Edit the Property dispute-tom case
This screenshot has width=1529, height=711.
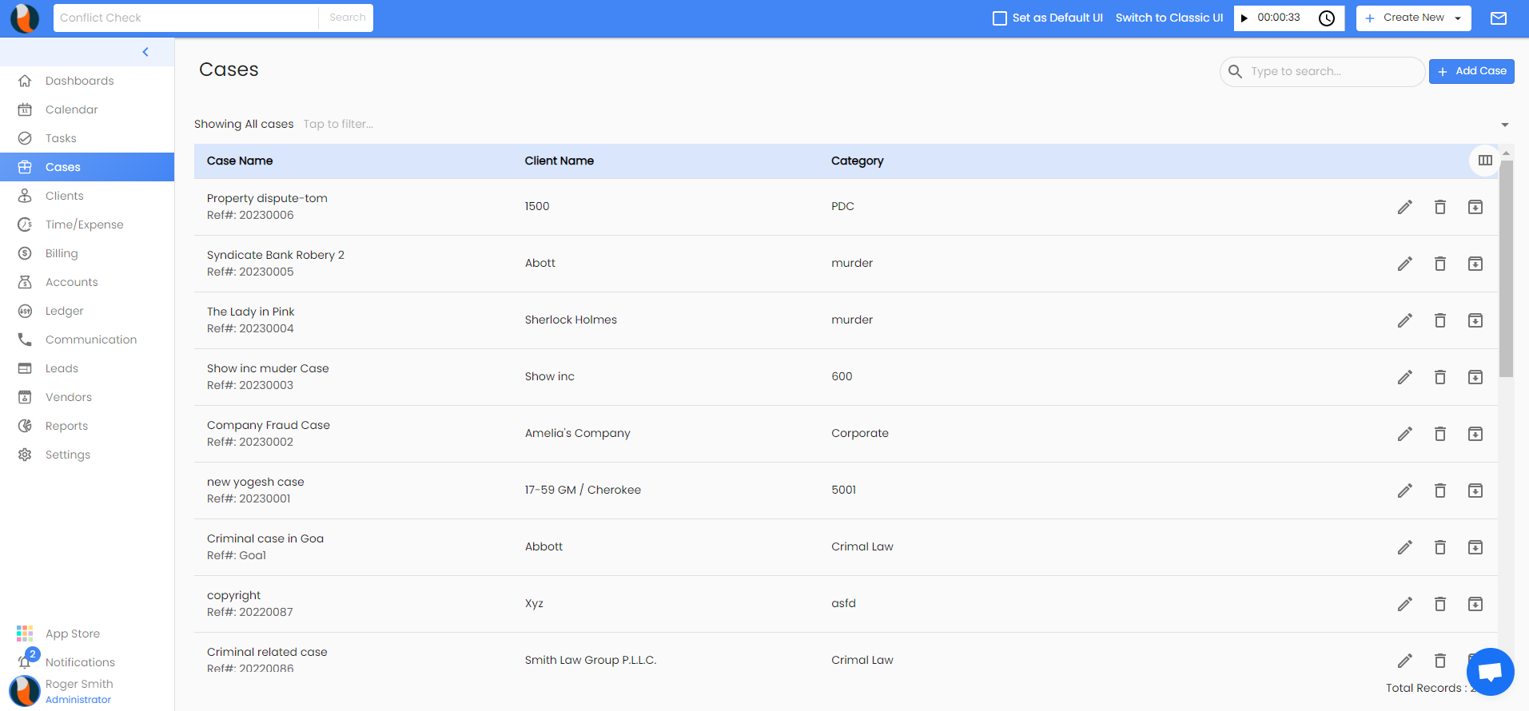[x=1404, y=207]
